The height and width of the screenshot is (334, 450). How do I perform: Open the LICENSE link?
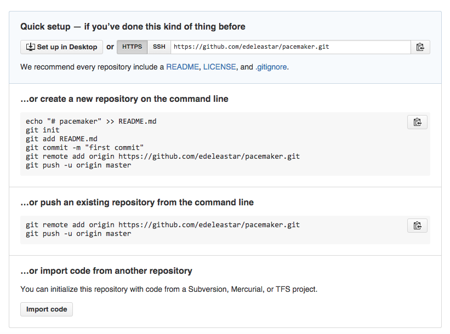[220, 67]
